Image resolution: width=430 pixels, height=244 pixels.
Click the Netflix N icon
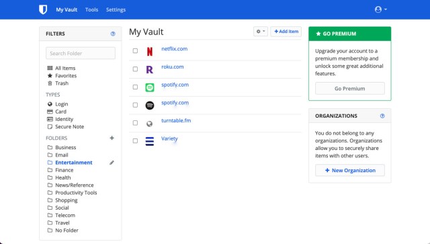pos(149,51)
